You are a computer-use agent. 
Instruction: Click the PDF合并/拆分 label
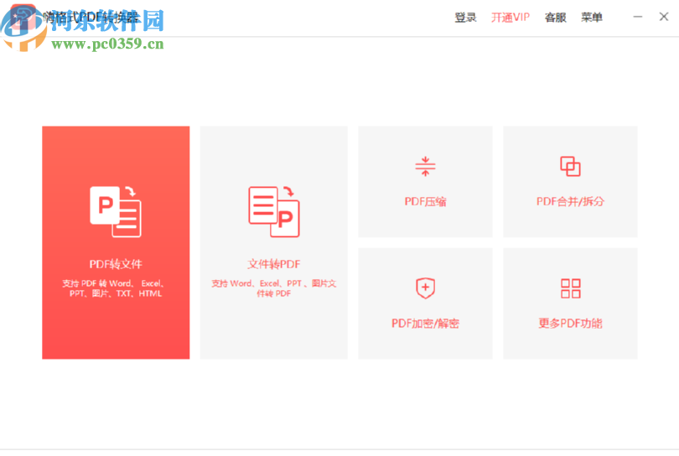[x=570, y=201]
